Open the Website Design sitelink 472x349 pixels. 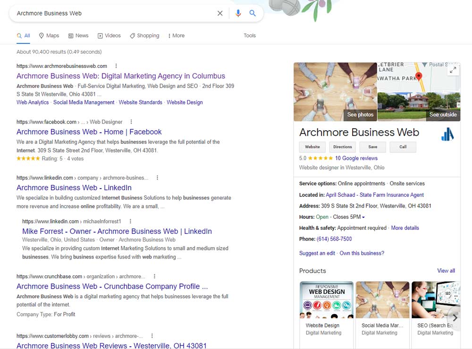(x=185, y=102)
